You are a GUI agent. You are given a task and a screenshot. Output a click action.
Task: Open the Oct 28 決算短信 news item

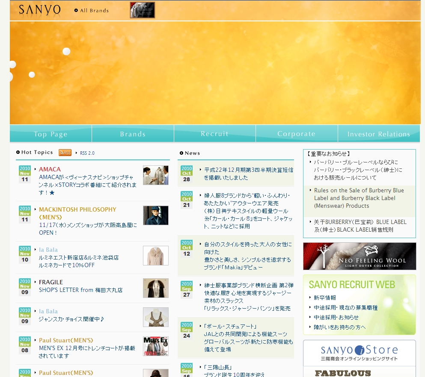click(248, 174)
